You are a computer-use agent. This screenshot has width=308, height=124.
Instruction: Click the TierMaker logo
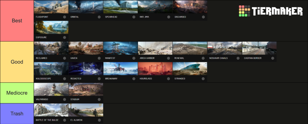[x=271, y=11]
